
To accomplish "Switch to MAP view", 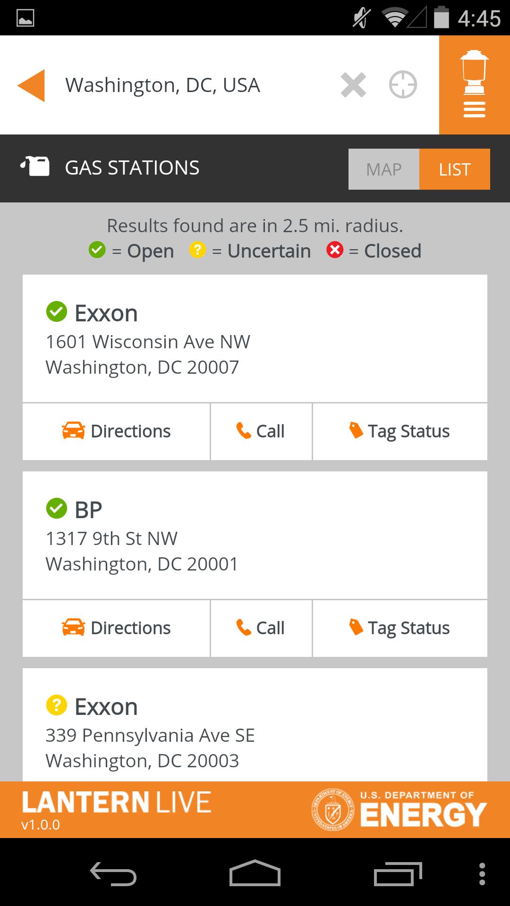I will pos(383,169).
